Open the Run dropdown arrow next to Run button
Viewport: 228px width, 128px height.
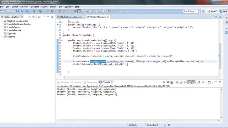(37, 11)
